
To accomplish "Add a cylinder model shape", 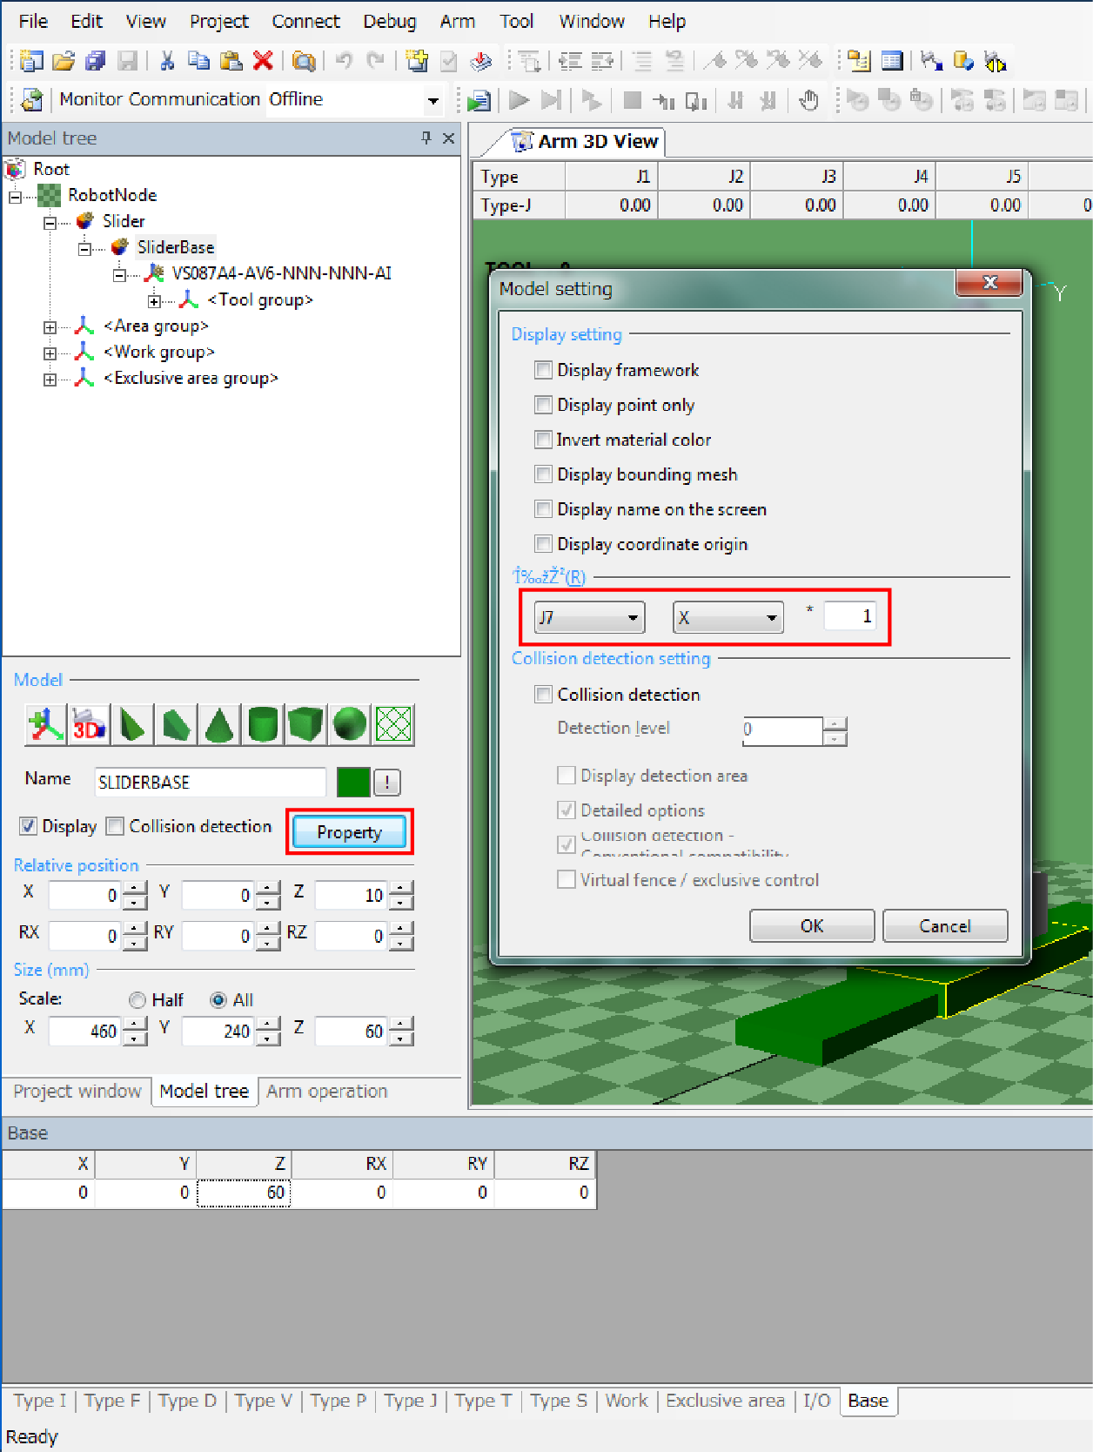I will coord(263,724).
